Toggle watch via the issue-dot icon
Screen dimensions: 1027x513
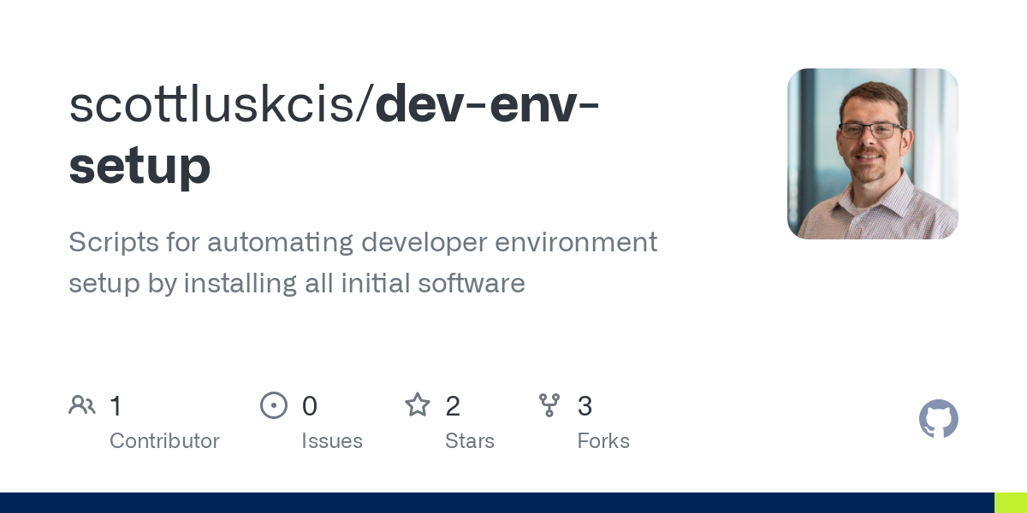coord(274,404)
